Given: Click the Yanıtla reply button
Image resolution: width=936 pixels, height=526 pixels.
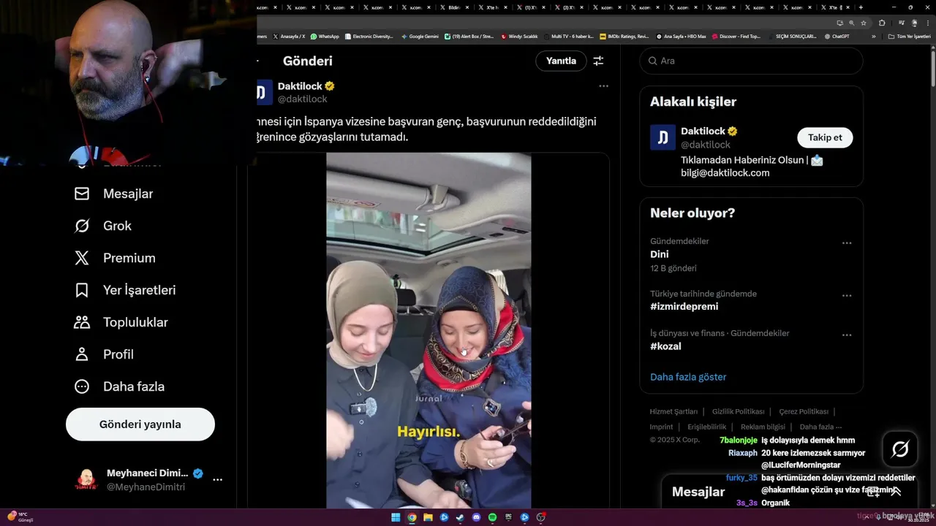Looking at the screenshot, I should coord(561,61).
